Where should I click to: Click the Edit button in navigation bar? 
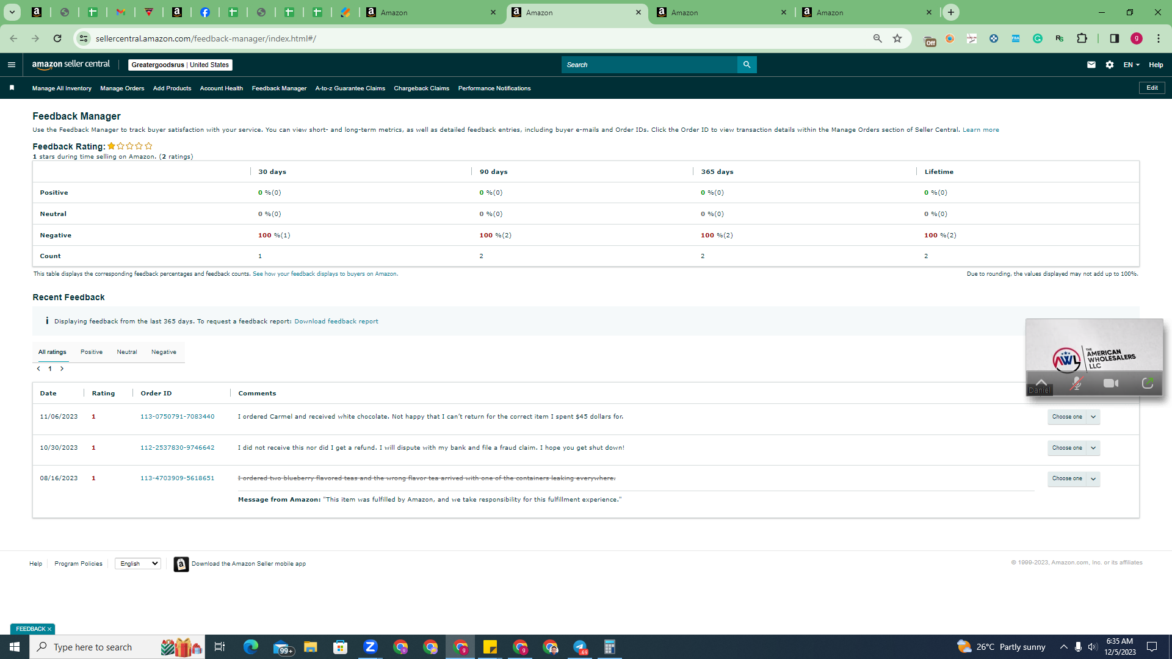click(1152, 88)
